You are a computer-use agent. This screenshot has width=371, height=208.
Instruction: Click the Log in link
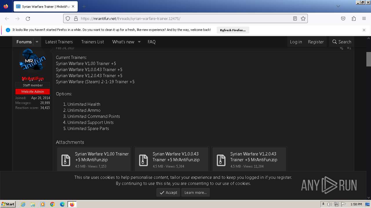[296, 42]
